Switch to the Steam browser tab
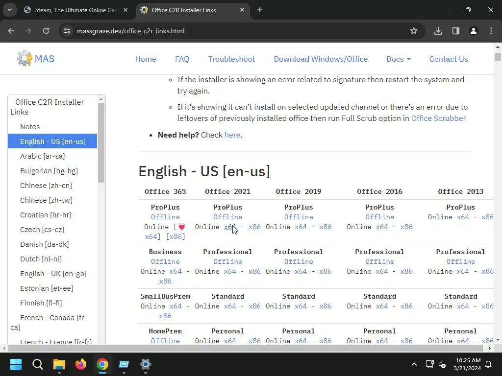 (x=76, y=10)
